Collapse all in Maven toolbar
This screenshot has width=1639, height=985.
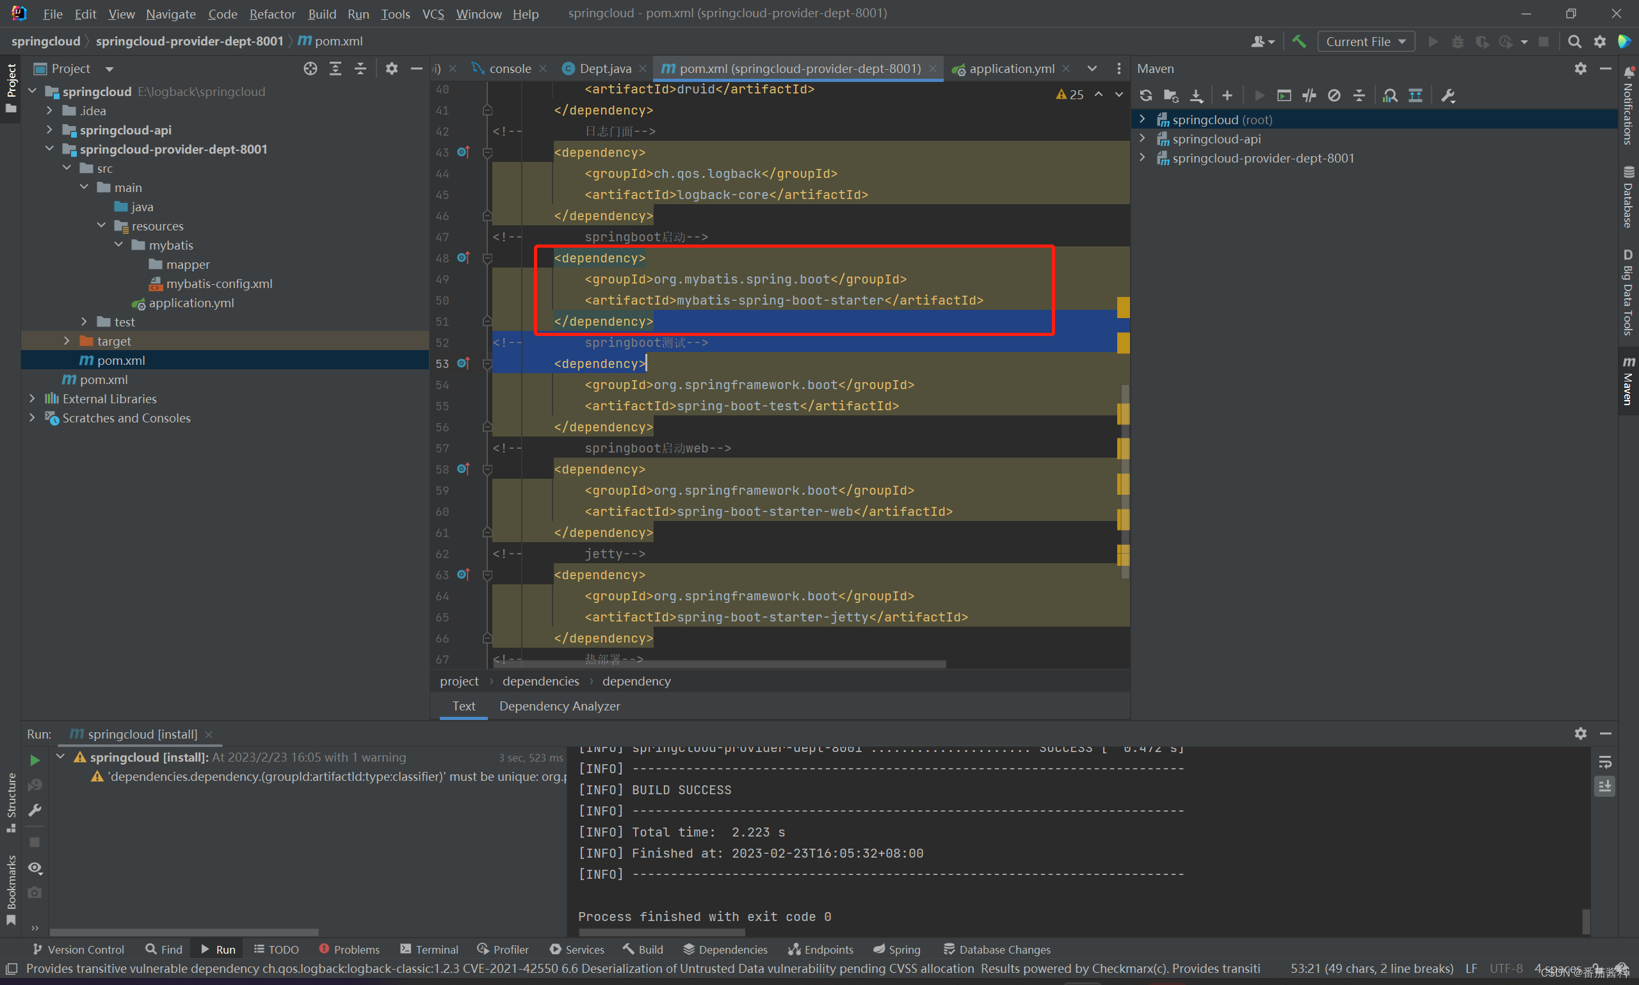(x=1359, y=95)
